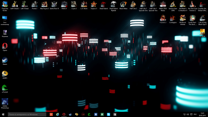
Task: Open Sid Meier's Civilization V shortcut
Action: tap(183, 6)
